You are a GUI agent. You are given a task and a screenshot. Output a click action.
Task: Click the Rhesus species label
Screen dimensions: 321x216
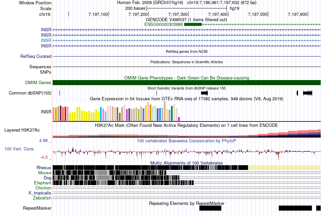coord(44,168)
